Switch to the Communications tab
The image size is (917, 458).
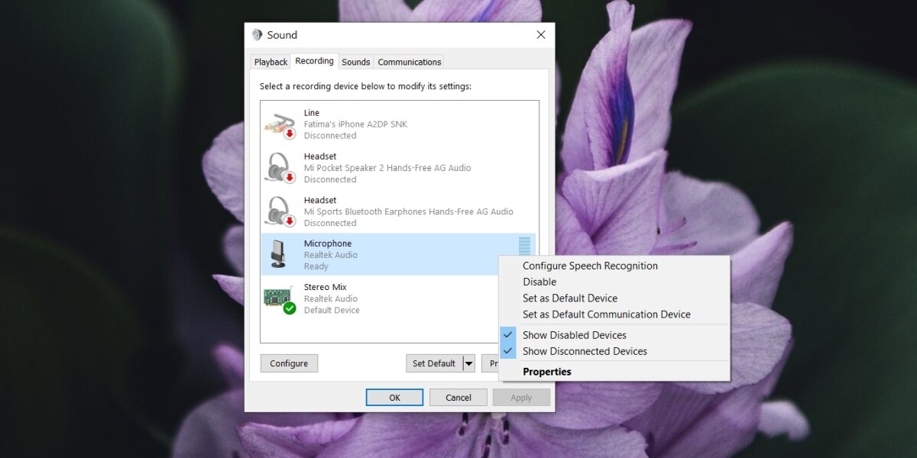(409, 62)
